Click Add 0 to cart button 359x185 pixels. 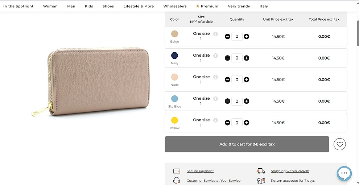coord(247,144)
